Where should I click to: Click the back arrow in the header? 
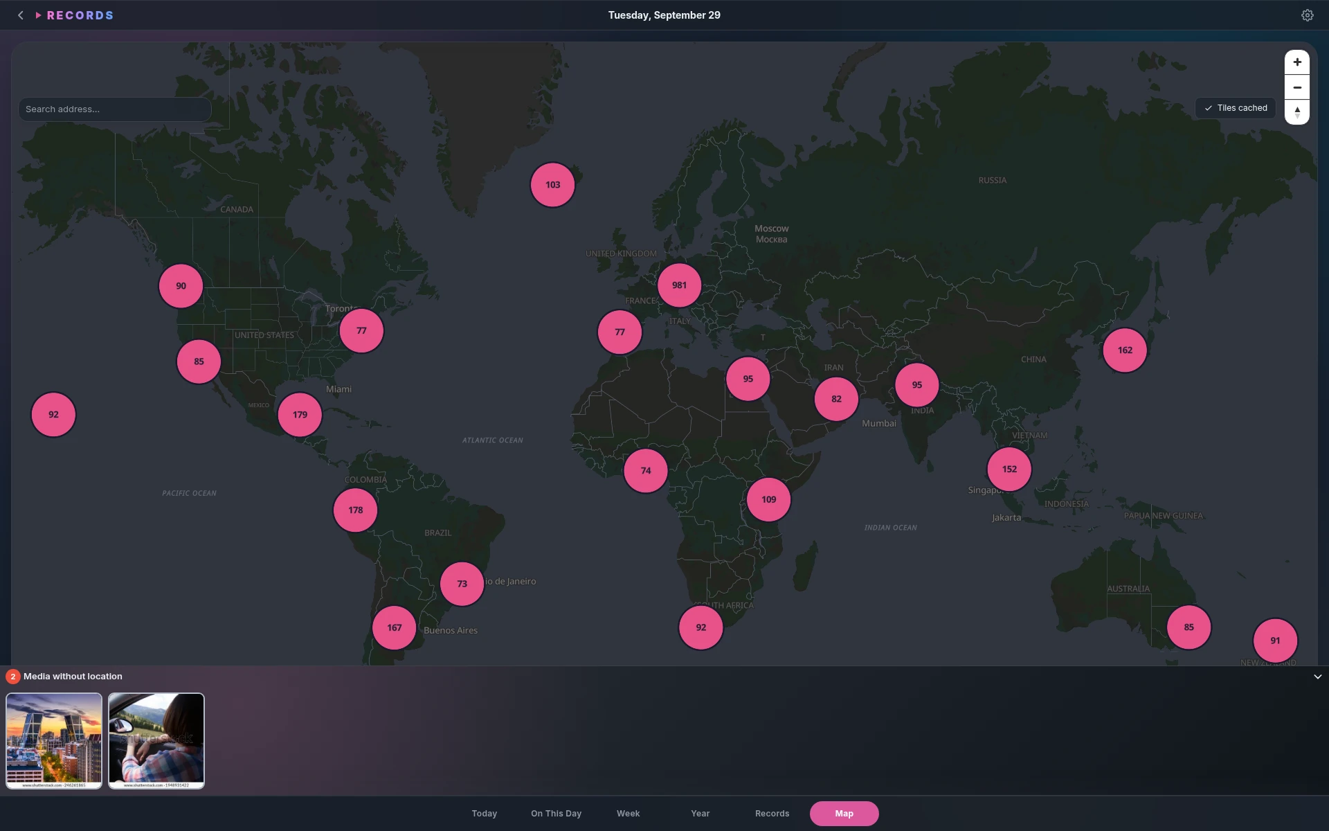21,15
